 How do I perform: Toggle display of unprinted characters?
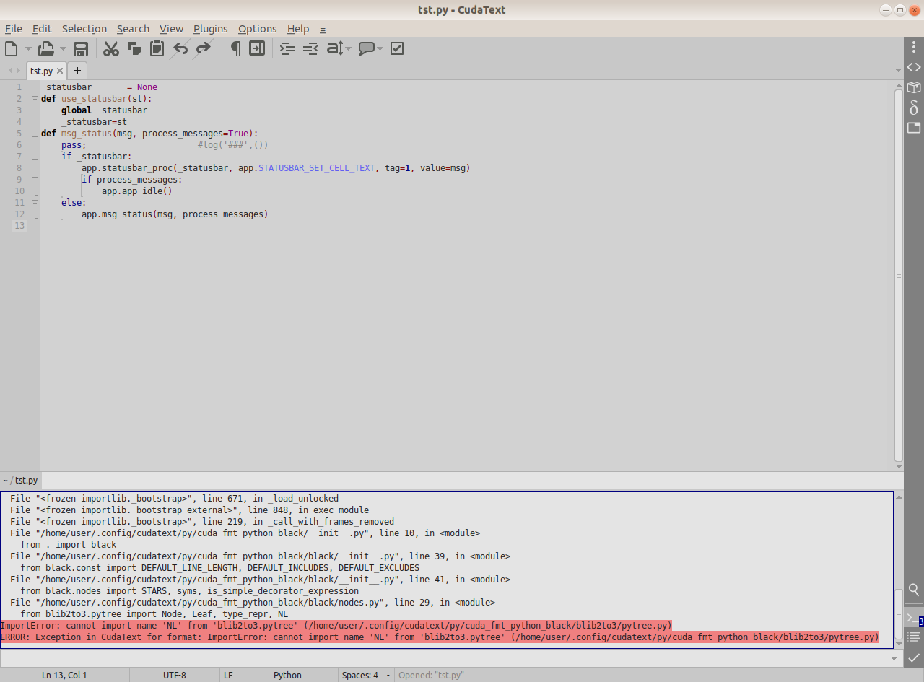point(235,48)
